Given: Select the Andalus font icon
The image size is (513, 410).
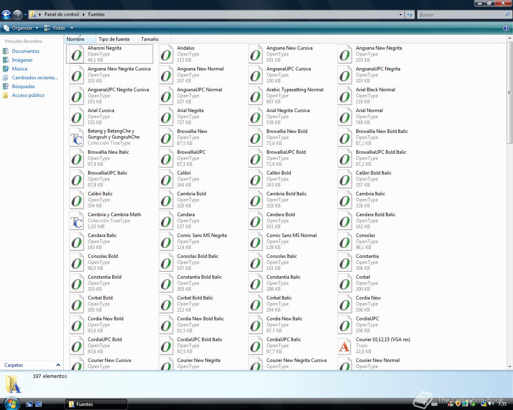Looking at the screenshot, I should click(166, 54).
